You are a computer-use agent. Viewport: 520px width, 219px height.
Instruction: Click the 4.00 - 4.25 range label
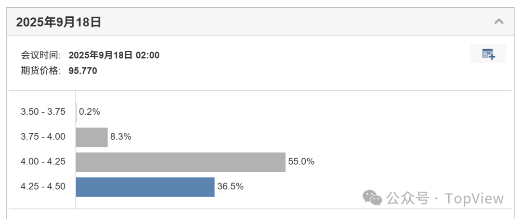[43, 162]
